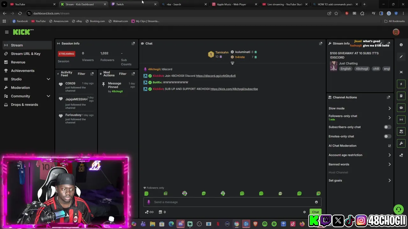This screenshot has height=229, width=408.
Task: Click the lightning bolt icon in right sidebar
Action: [x=401, y=84]
